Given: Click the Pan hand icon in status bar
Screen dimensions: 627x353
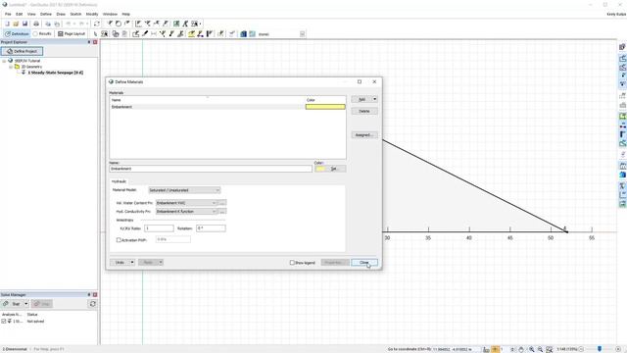Looking at the screenshot, I should click(x=521, y=349).
